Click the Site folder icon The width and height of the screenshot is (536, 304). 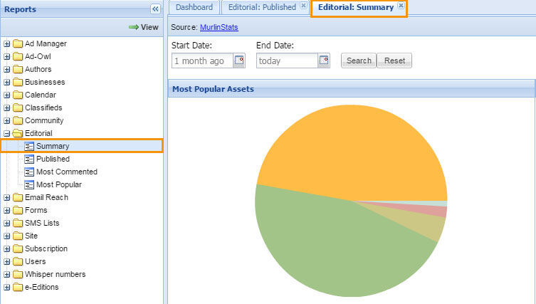(18, 236)
